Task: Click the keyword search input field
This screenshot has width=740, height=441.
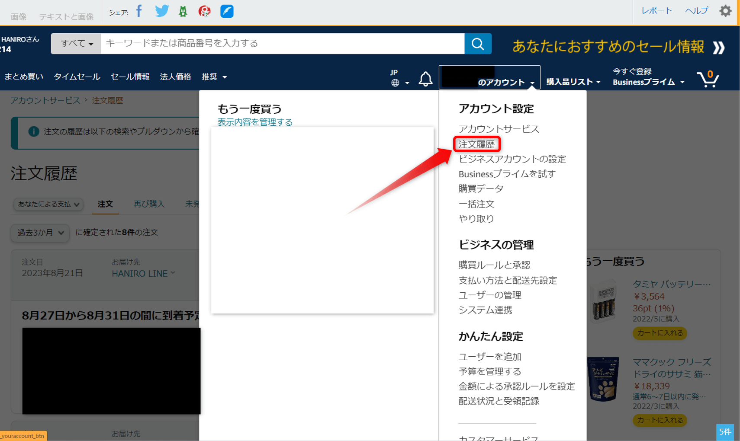Action: (283, 44)
